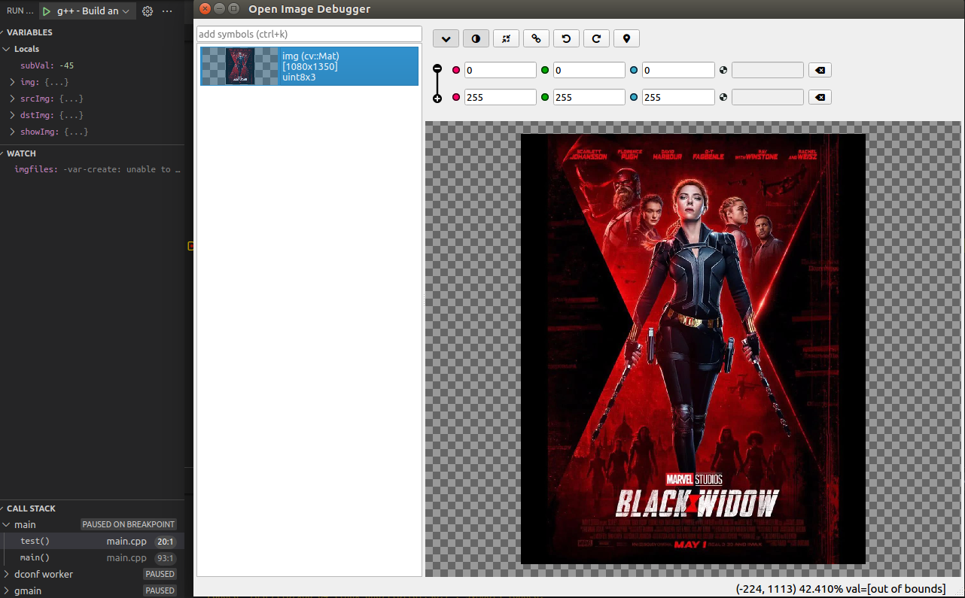
Task: Open the debug configuration gear icon
Action: tap(148, 11)
